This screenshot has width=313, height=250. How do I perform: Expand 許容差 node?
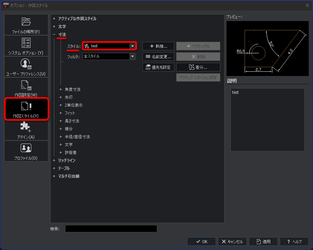(61, 153)
